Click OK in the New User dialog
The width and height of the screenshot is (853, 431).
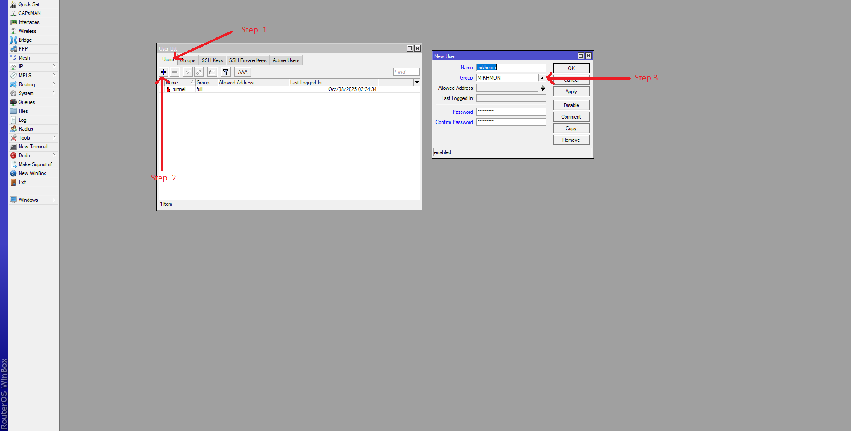[571, 68]
